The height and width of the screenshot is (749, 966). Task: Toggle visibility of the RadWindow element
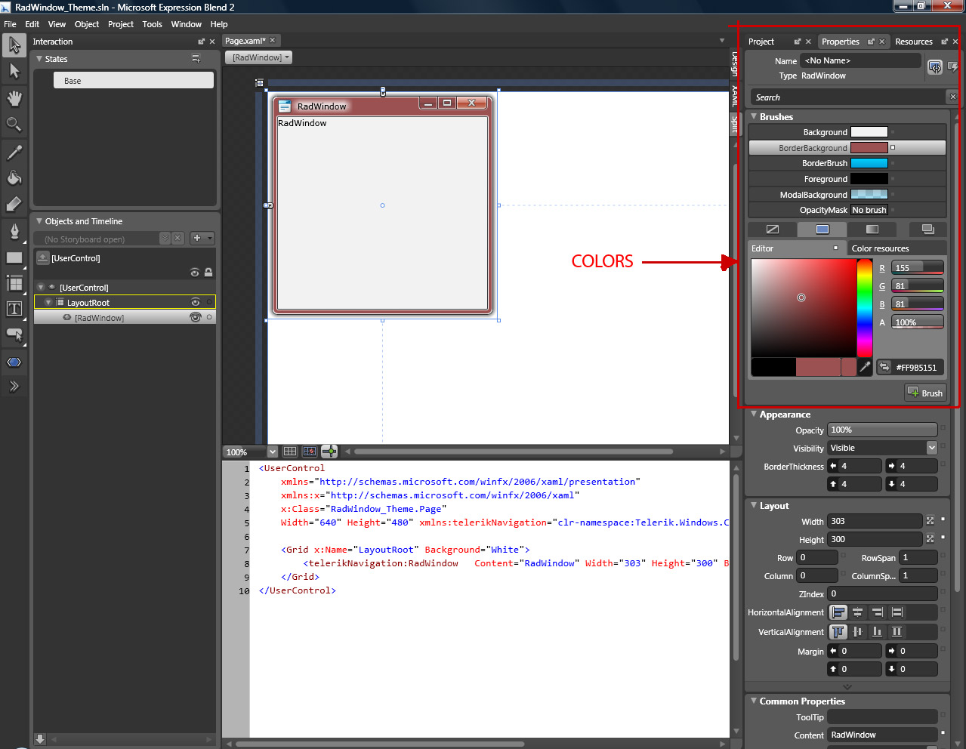coord(196,318)
